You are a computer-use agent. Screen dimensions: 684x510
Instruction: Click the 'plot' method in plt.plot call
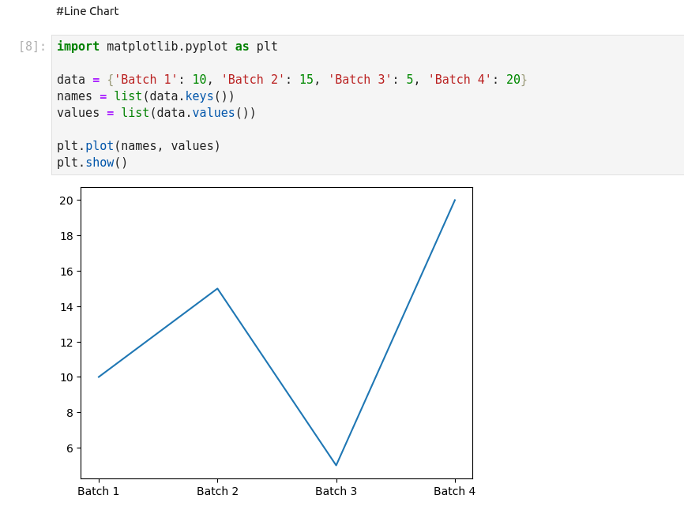pos(100,146)
